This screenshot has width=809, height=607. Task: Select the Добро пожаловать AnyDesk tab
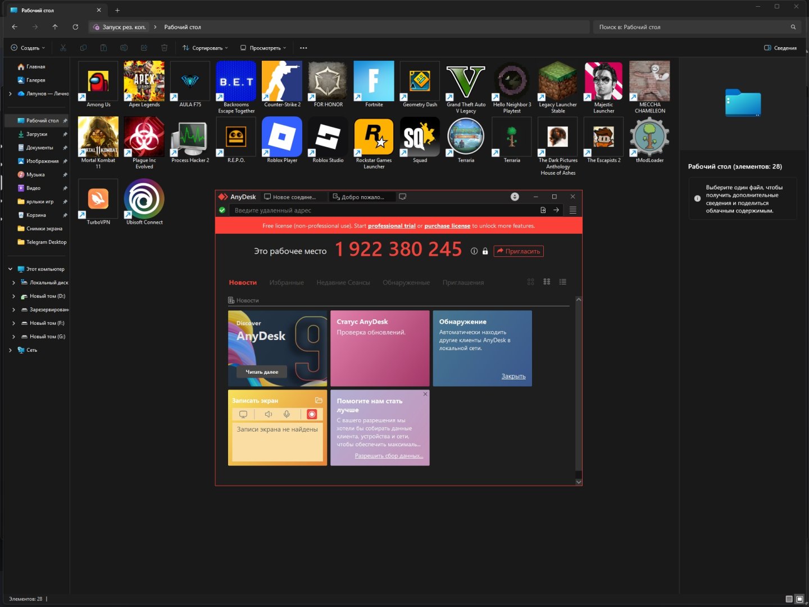[x=361, y=197]
